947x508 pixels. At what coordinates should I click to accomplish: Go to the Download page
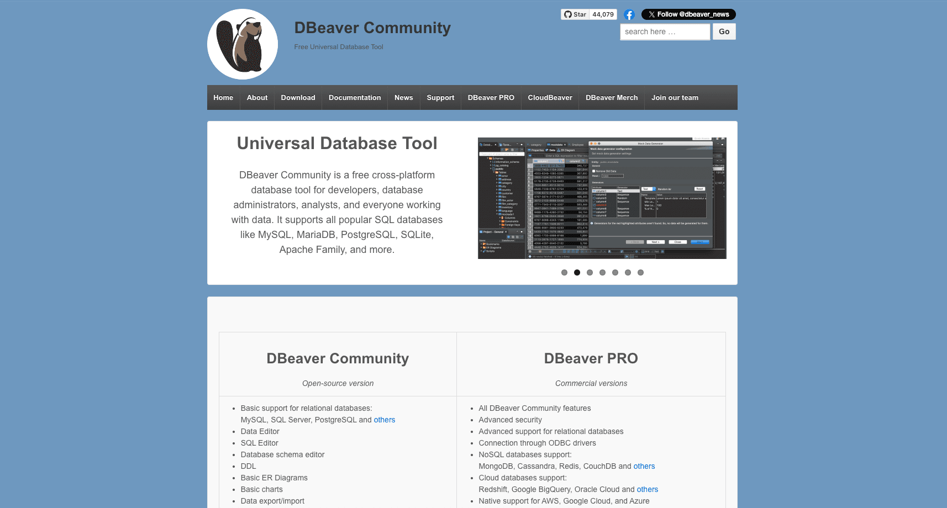pos(298,98)
